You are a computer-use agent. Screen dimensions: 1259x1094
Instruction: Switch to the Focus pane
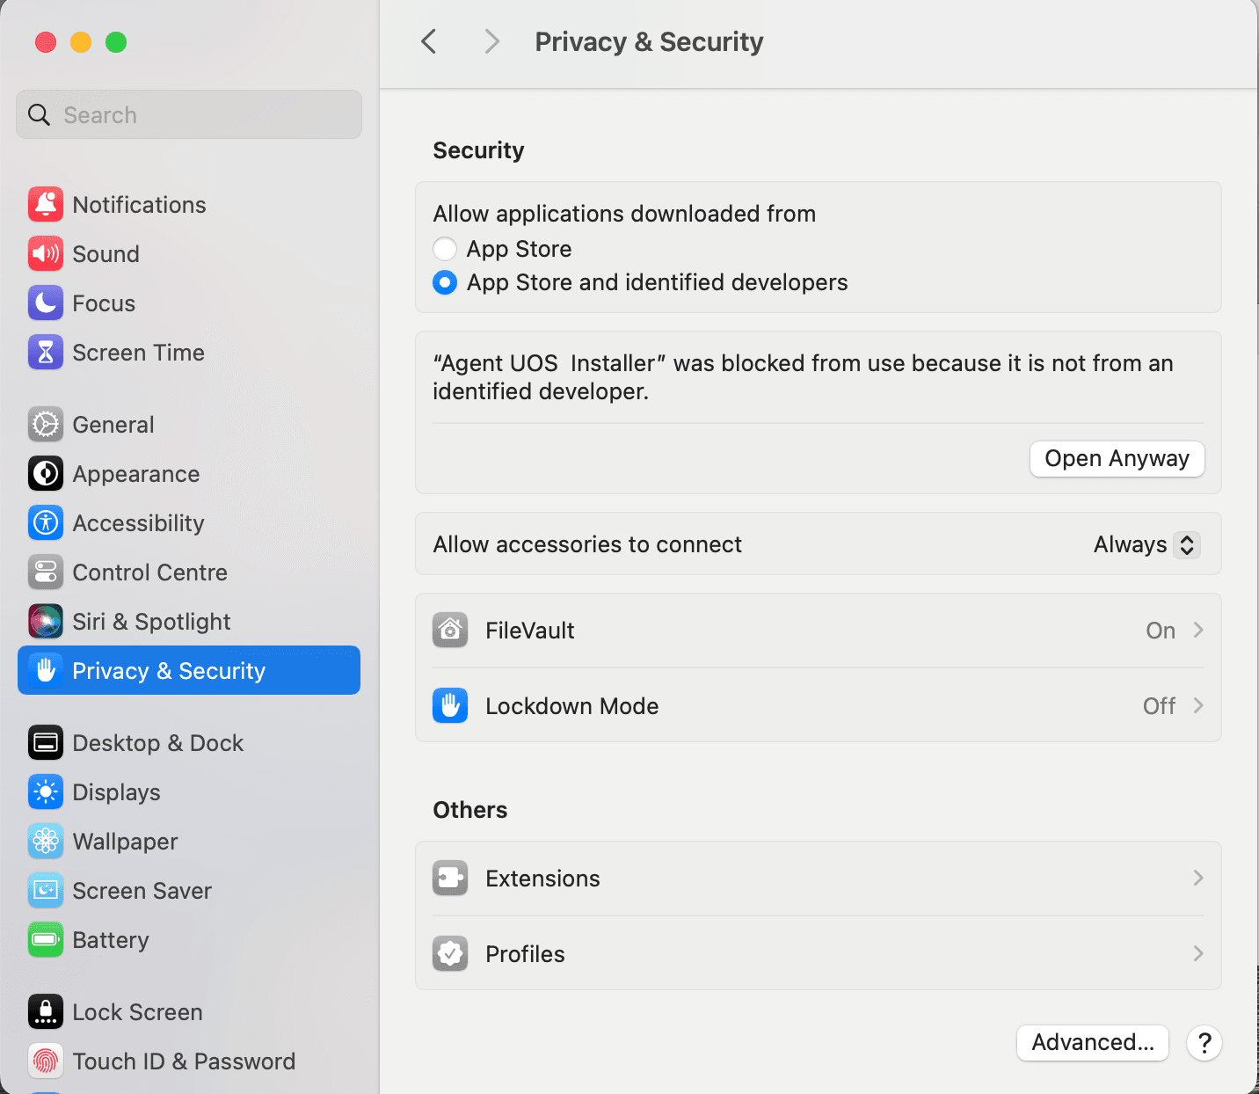[x=189, y=303]
